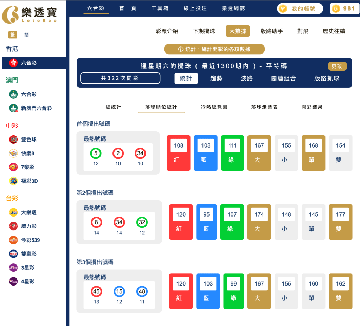Open the 我的帳號 account menu
This screenshot has width=360, height=326.
[x=300, y=8]
